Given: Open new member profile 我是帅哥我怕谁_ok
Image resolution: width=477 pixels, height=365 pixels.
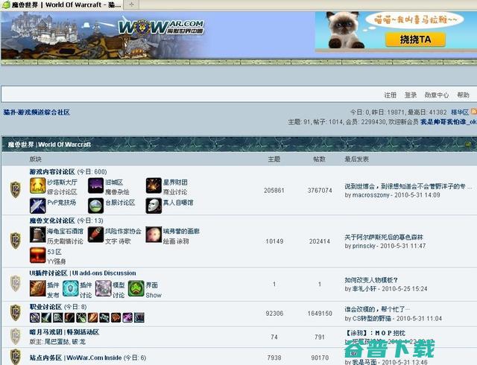Looking at the screenshot, I should click(x=449, y=121).
